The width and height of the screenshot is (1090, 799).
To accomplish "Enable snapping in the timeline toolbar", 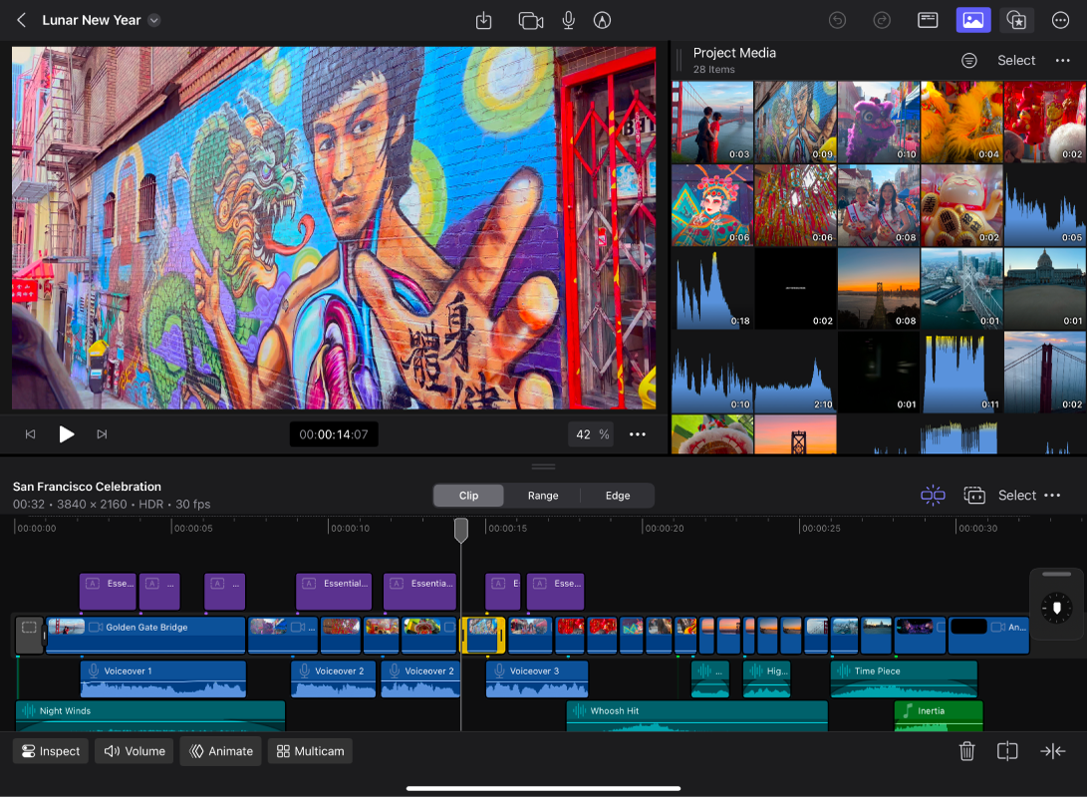I will coord(934,495).
